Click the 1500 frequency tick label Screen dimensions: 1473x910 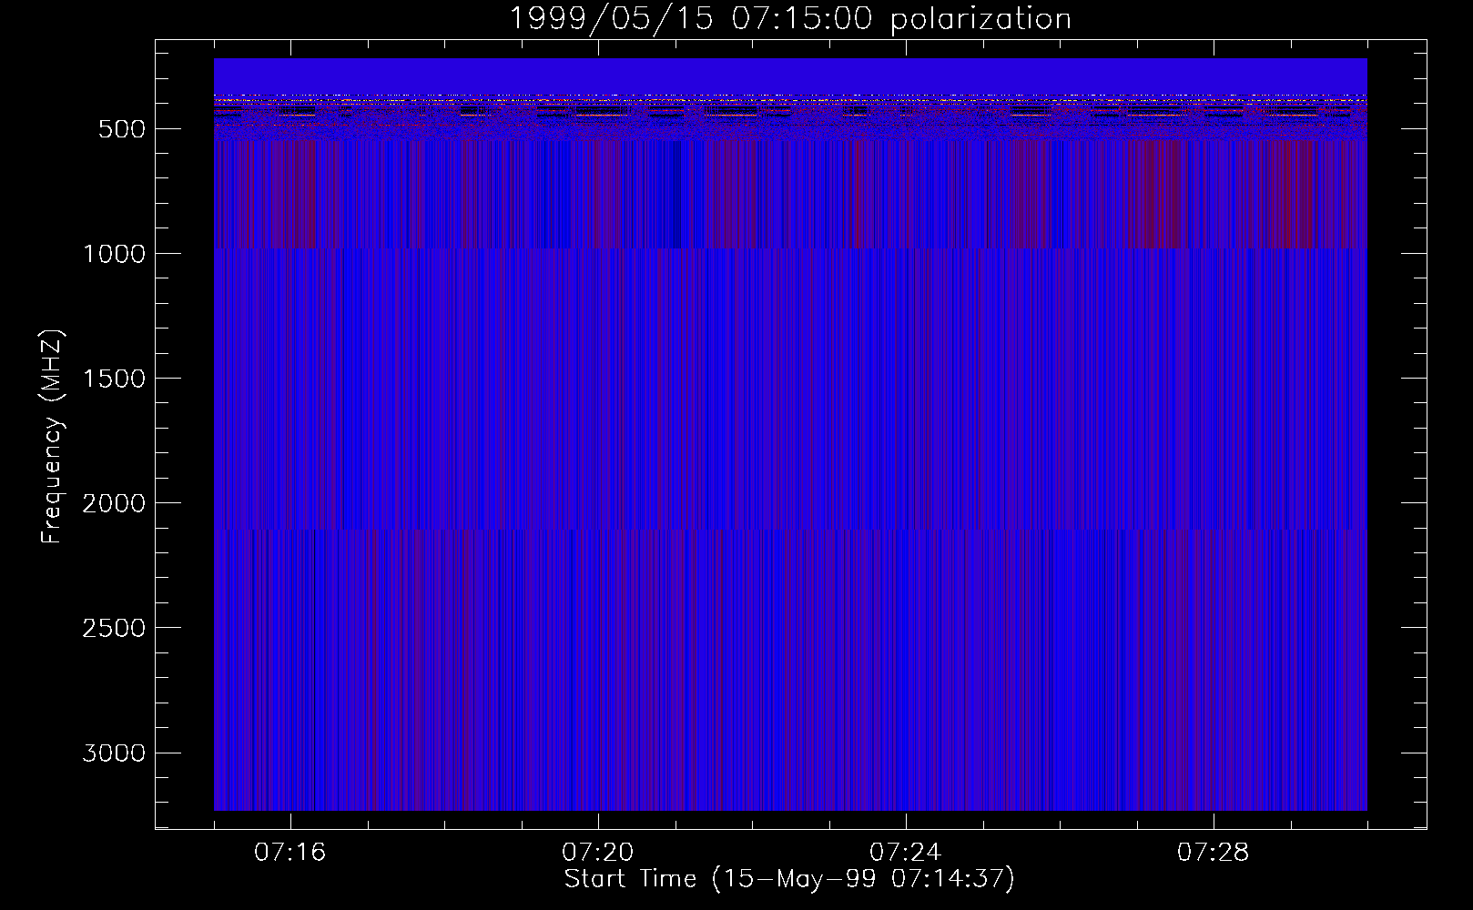click(x=114, y=379)
